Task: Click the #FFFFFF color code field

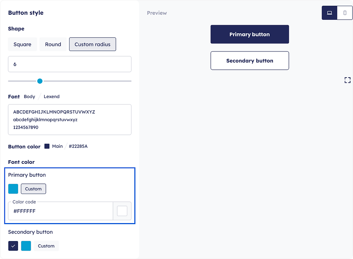Action: click(x=61, y=211)
